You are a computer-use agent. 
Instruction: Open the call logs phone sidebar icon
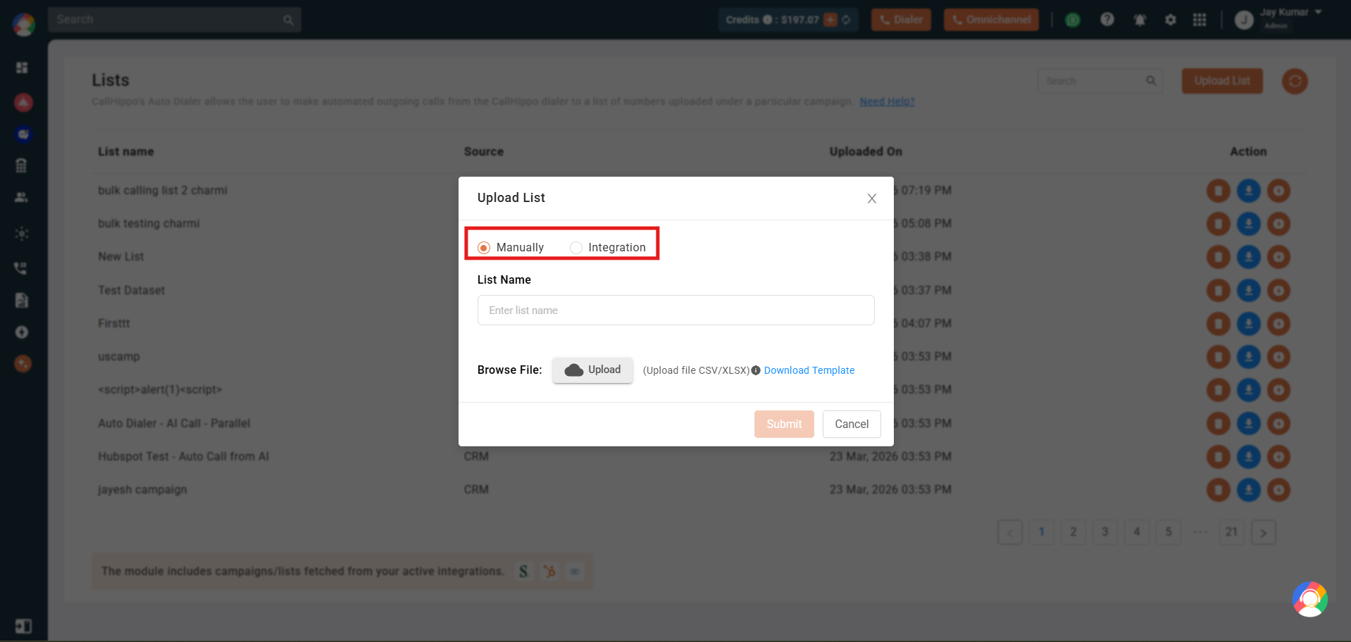pos(21,268)
